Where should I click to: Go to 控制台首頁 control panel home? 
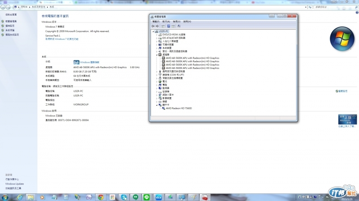tap(11, 15)
